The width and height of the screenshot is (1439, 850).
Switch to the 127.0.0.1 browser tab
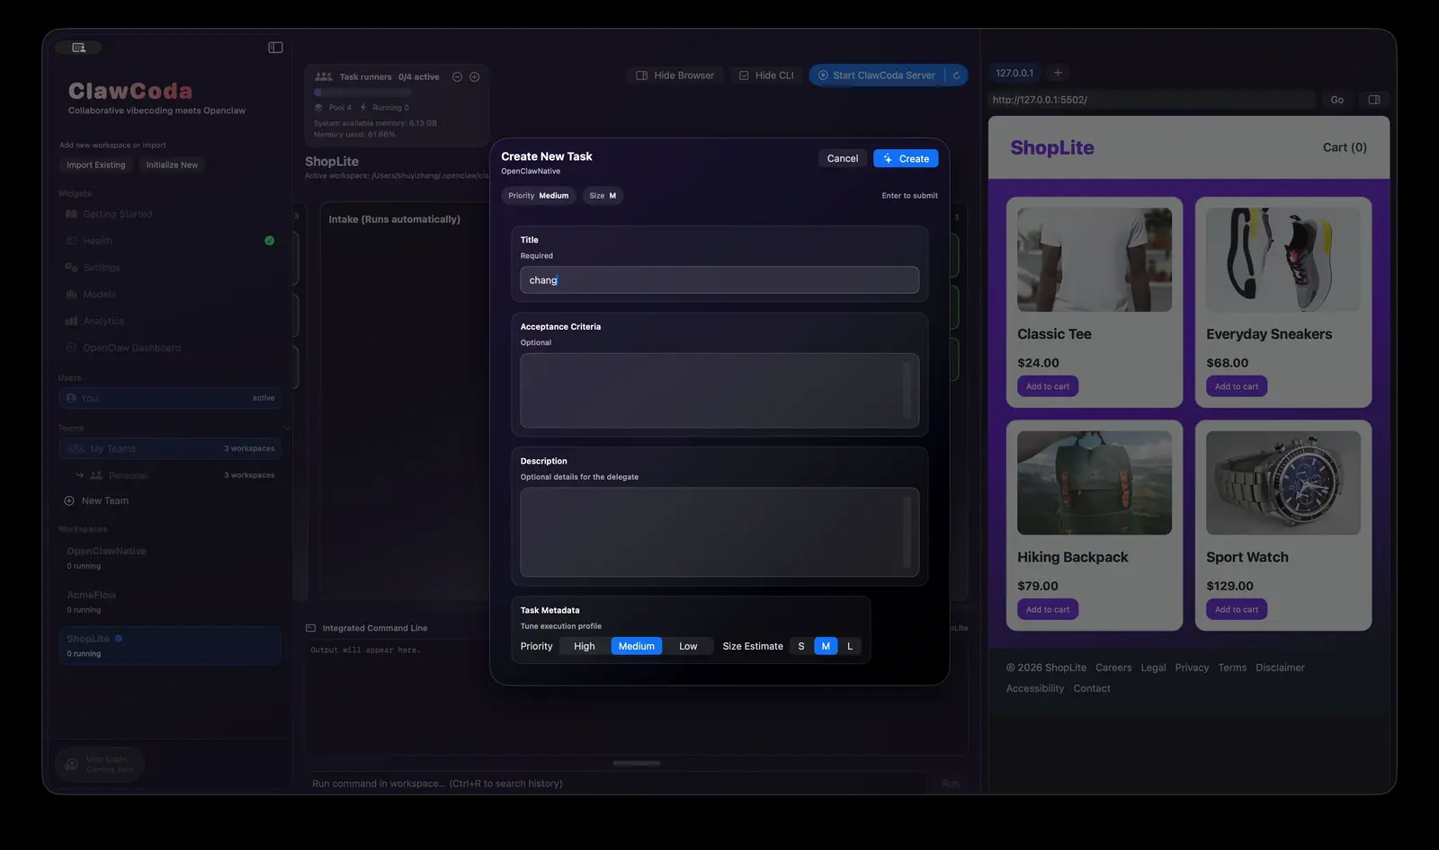[x=1014, y=73]
